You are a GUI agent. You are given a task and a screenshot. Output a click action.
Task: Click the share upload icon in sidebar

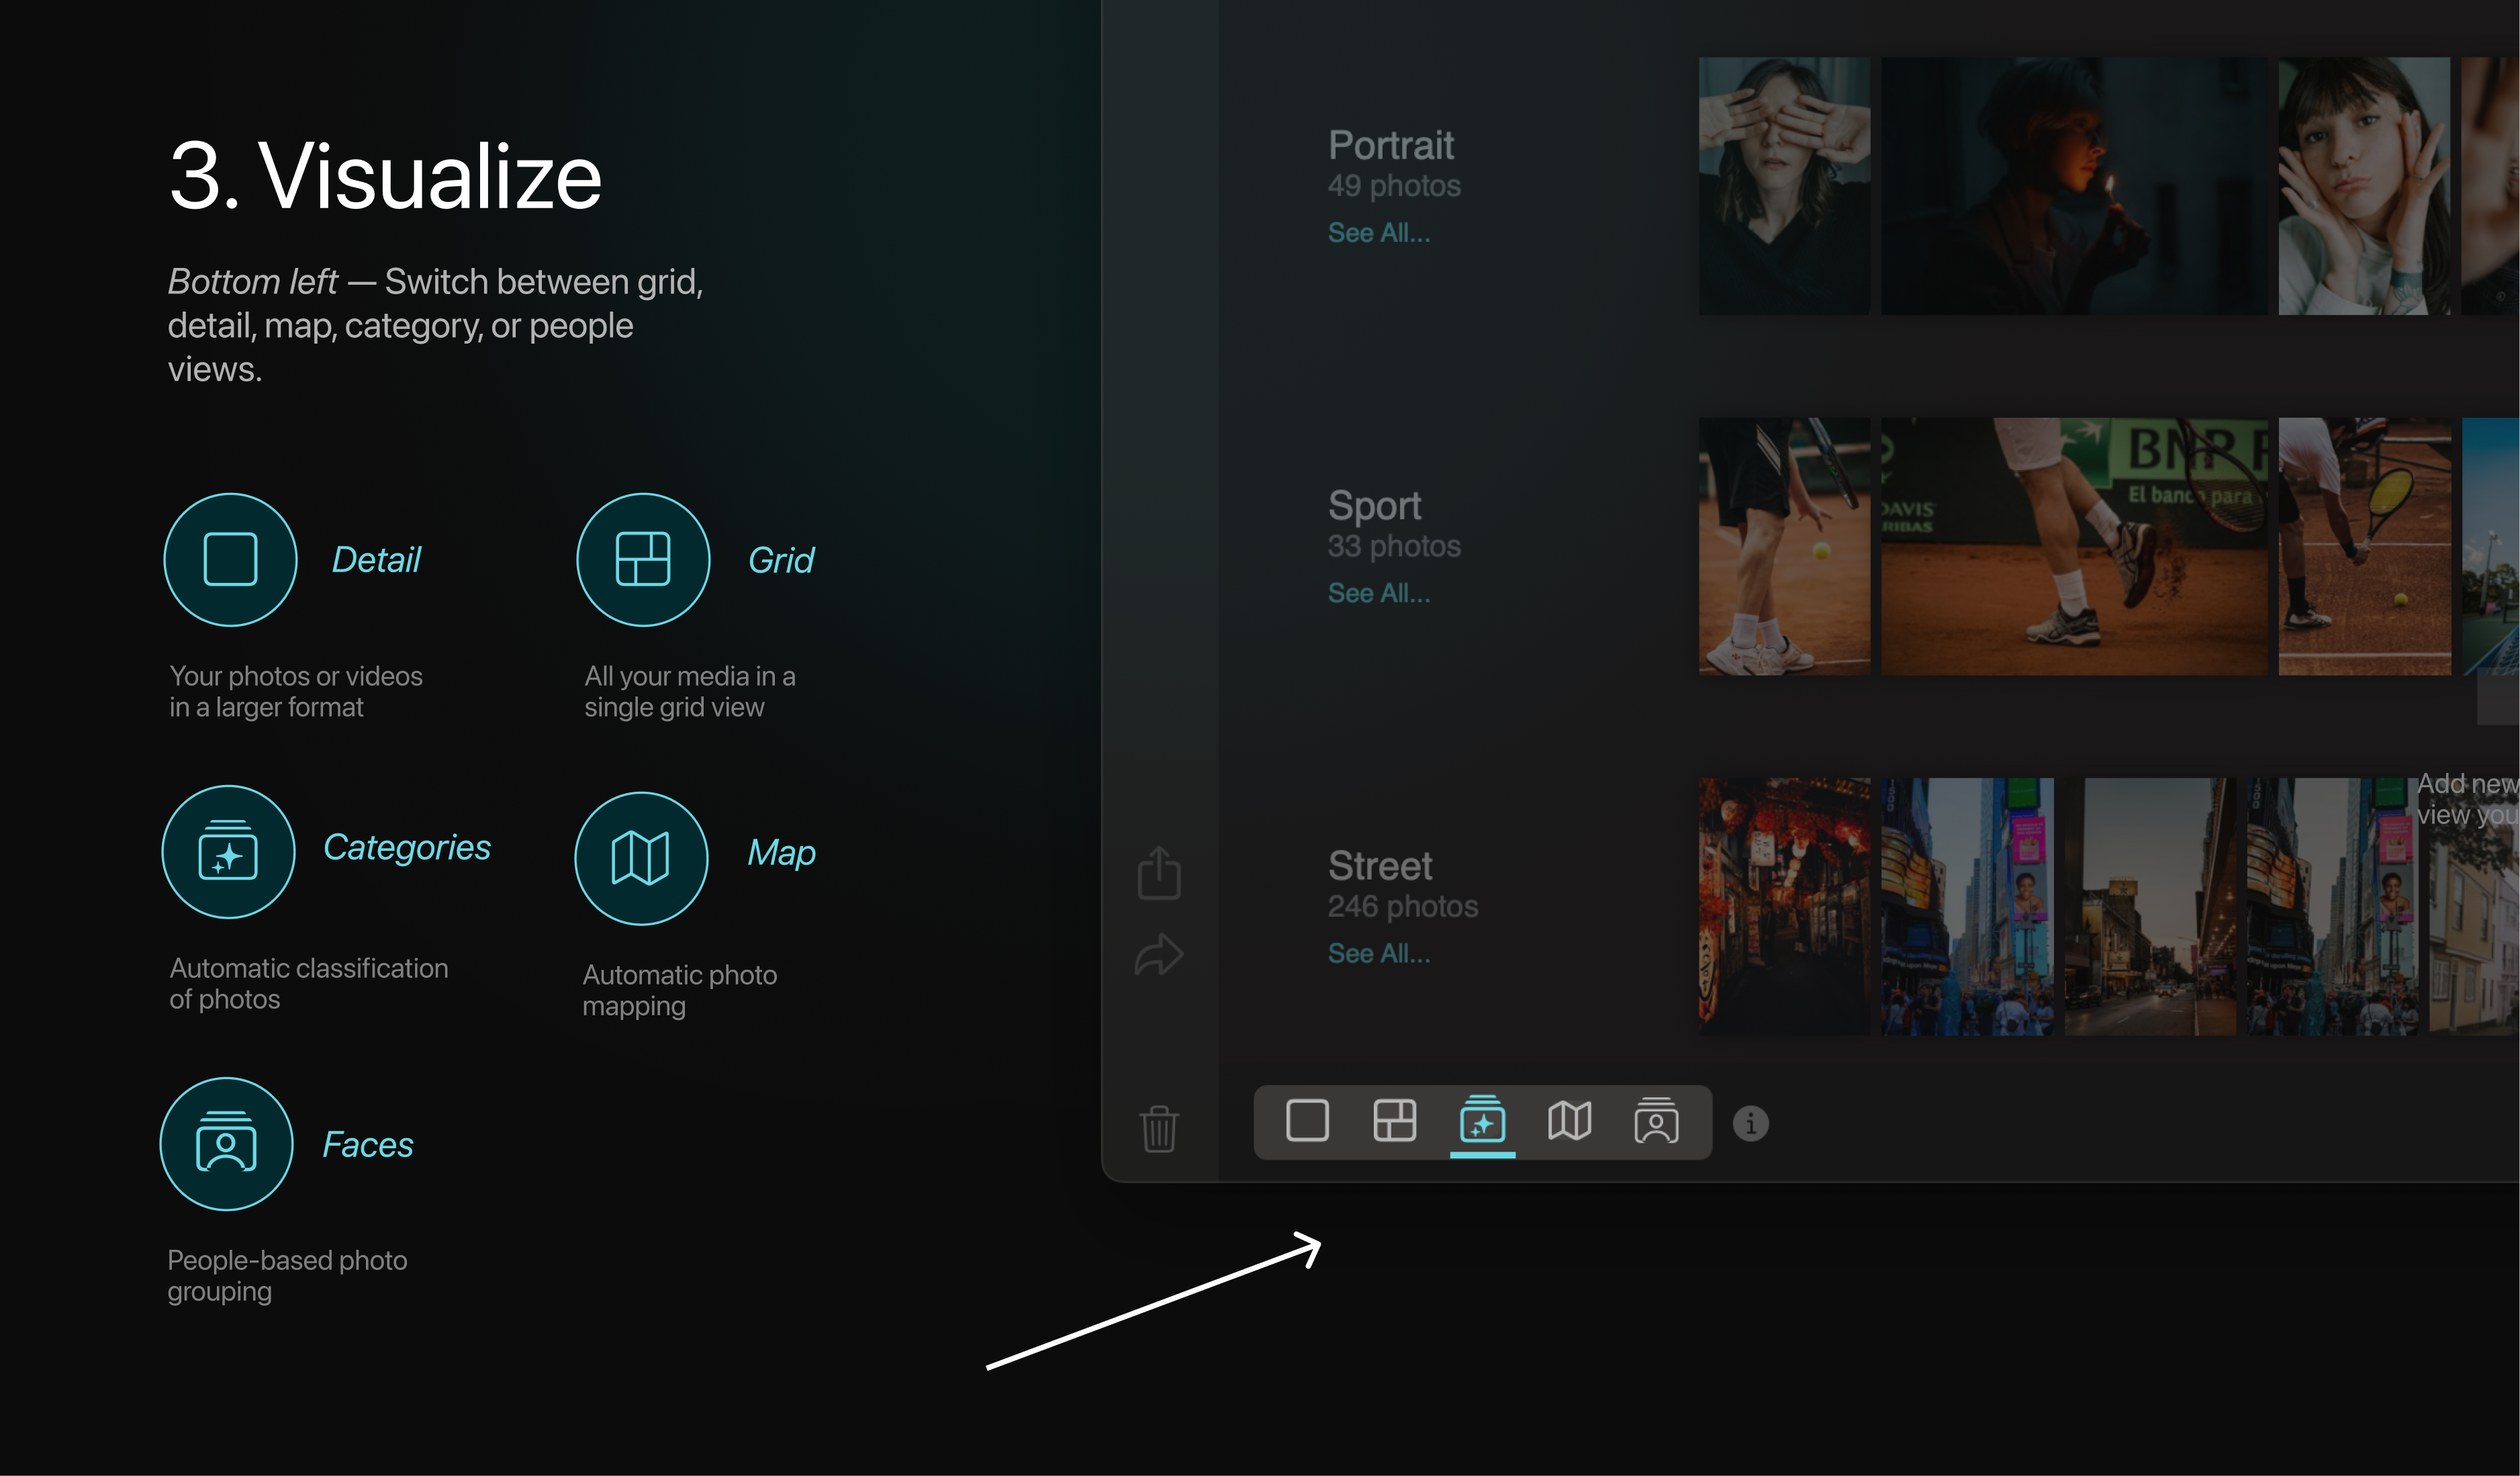(x=1159, y=874)
